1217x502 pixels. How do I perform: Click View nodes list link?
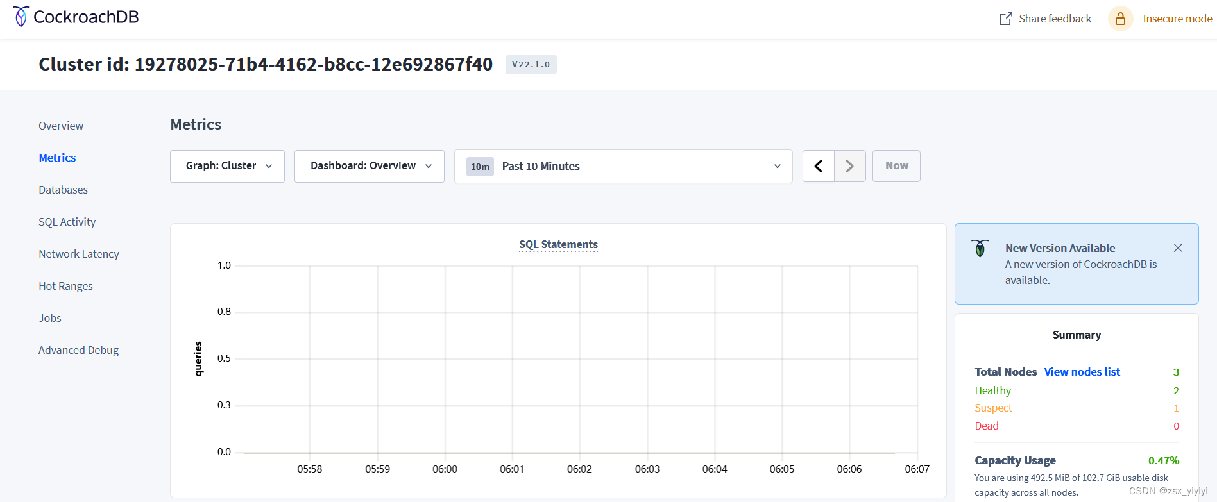click(1082, 372)
